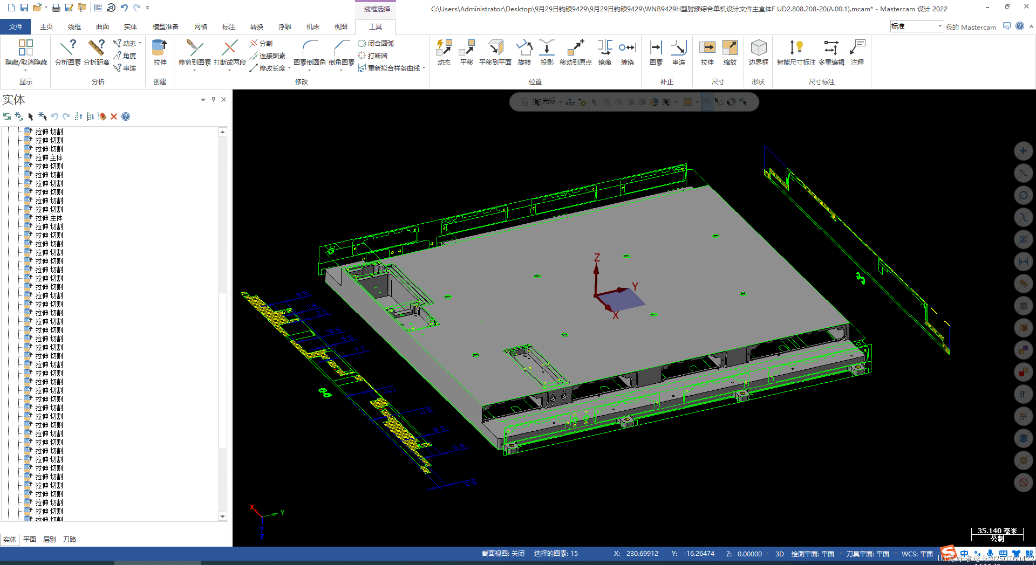Toggle the splines quick mask (wave icon)
1036x565 pixels.
click(x=1023, y=217)
